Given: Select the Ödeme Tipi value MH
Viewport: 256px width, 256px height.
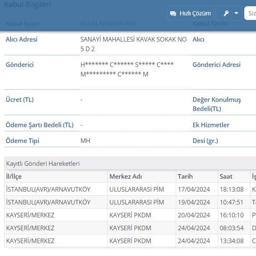Looking at the screenshot, I should coord(85,141).
